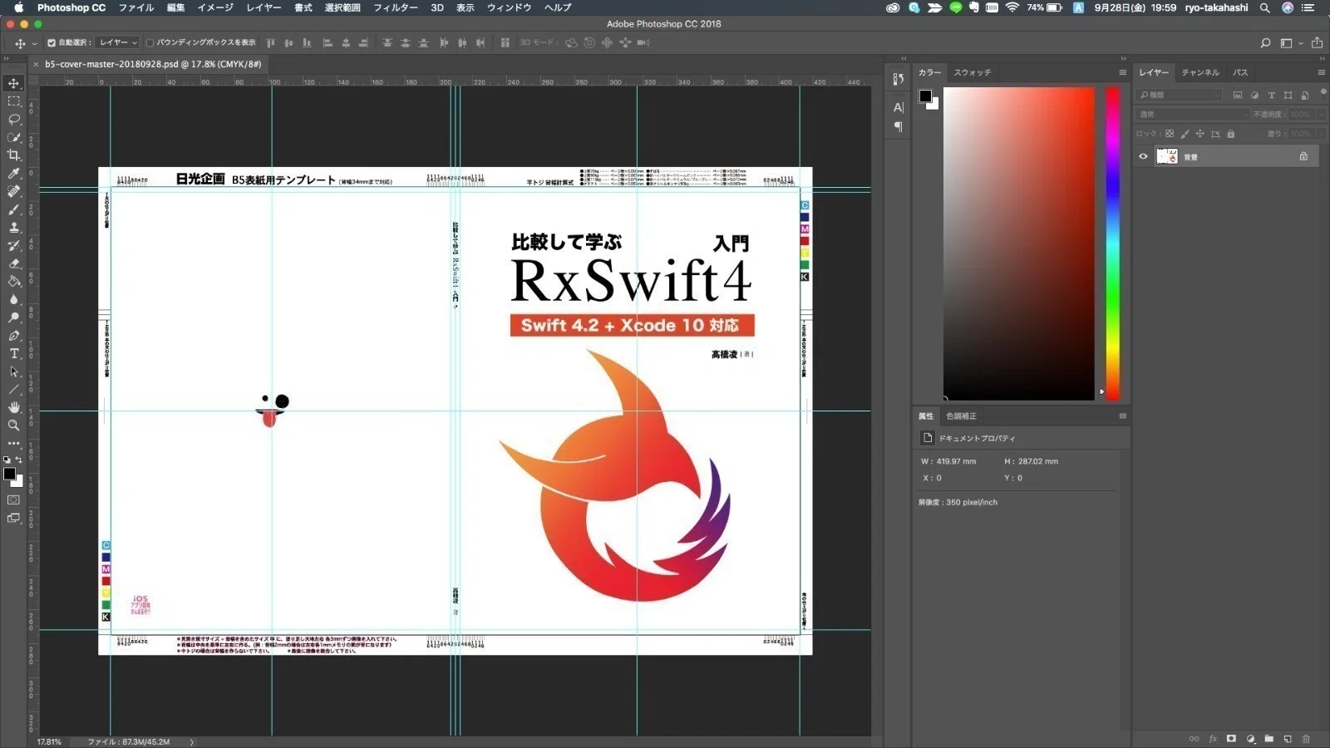Select the Zoom tool in toolbar
This screenshot has width=1330, height=748.
[x=14, y=426]
